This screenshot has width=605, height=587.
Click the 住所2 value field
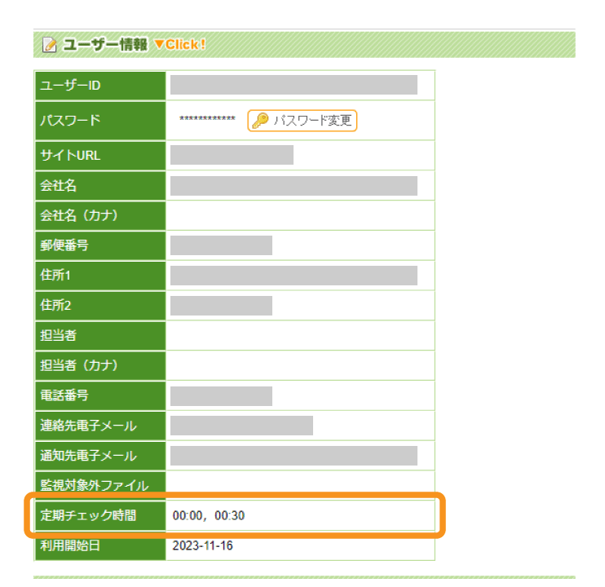tap(221, 306)
